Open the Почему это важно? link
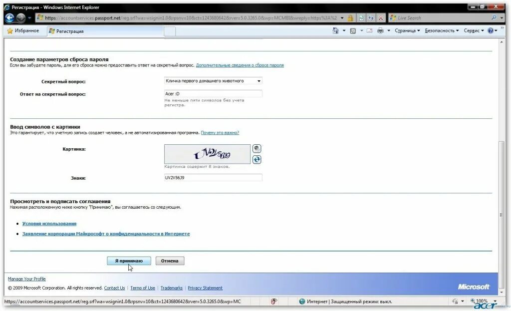 click(220, 133)
